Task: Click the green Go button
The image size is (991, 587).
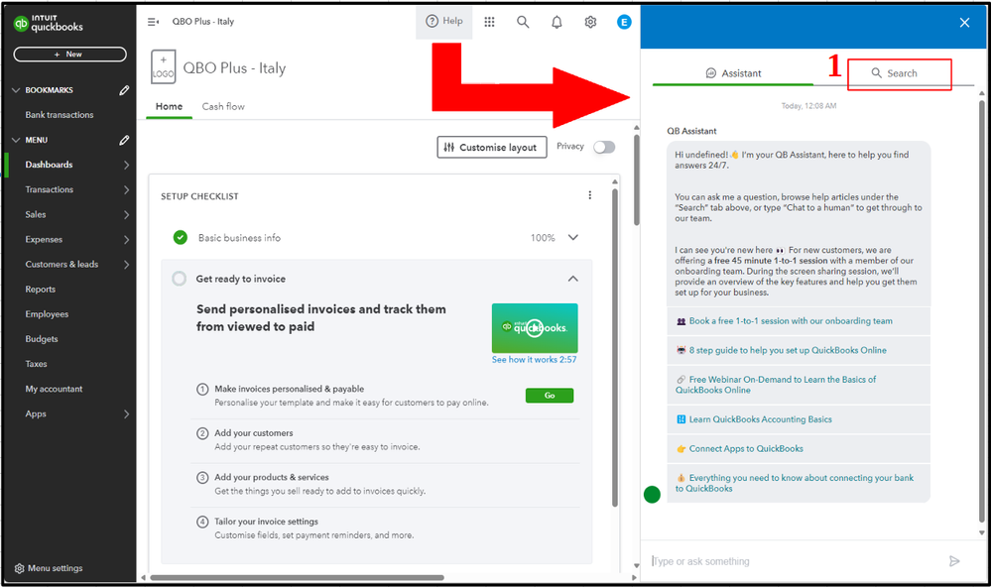Action: tap(550, 396)
